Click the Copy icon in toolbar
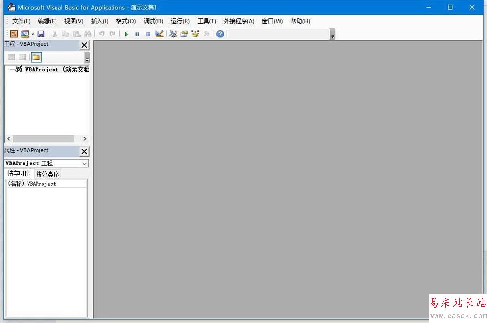This screenshot has height=323, width=487. (x=66, y=34)
